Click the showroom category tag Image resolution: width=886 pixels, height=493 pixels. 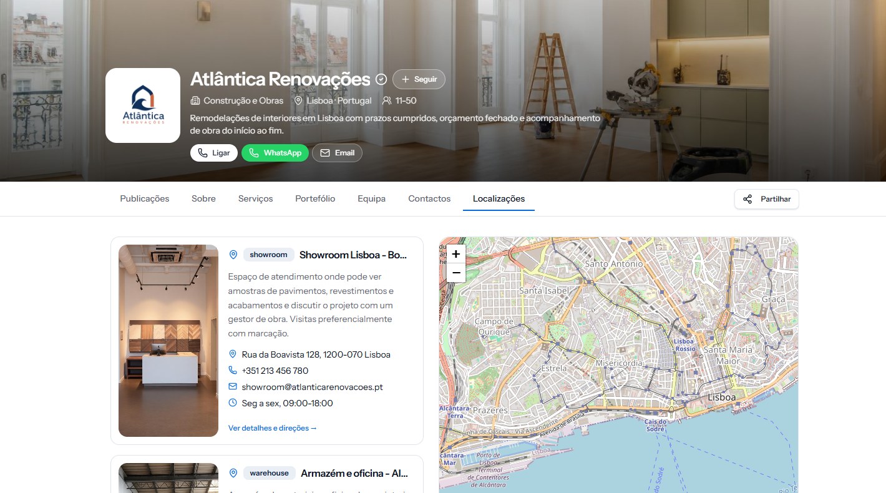click(x=269, y=255)
